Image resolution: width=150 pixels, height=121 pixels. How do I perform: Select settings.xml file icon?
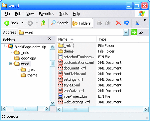tap(61, 79)
